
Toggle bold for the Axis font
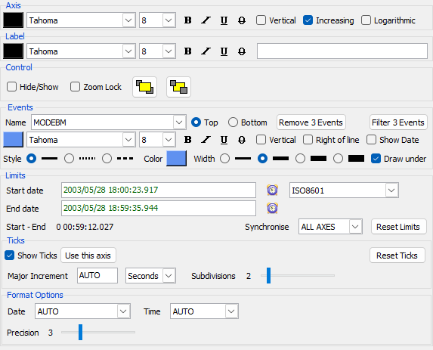click(187, 20)
